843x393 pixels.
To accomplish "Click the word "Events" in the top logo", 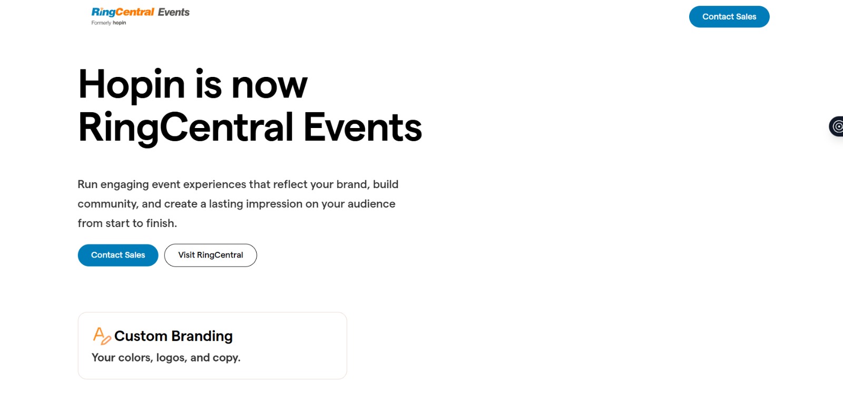I will (174, 12).
